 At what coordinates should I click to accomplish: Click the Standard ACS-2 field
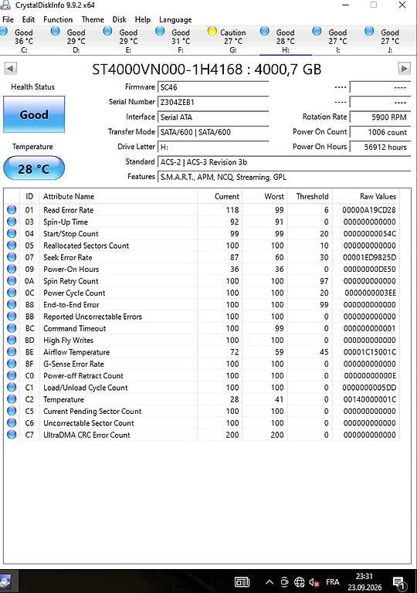click(x=284, y=162)
